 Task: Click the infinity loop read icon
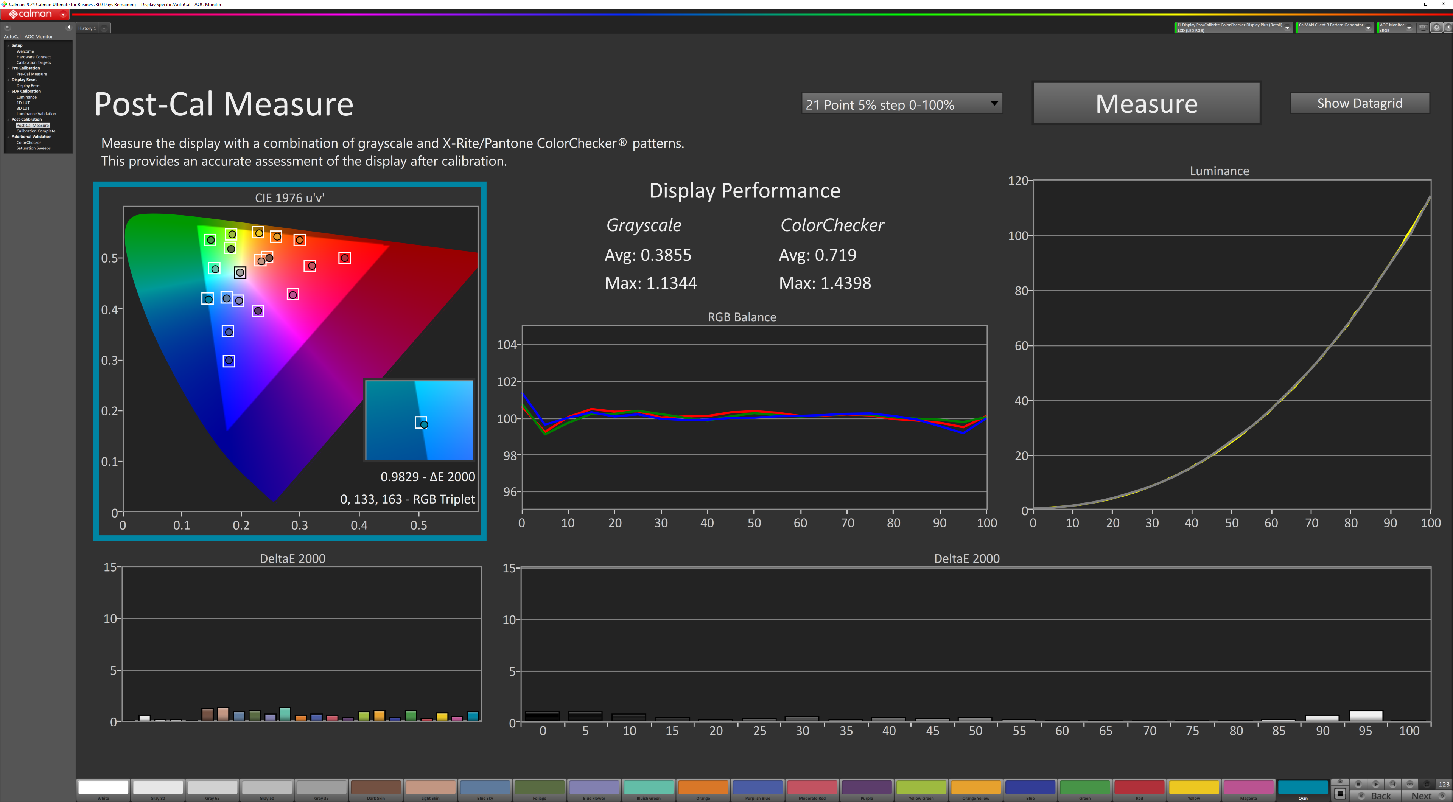coord(1409,785)
